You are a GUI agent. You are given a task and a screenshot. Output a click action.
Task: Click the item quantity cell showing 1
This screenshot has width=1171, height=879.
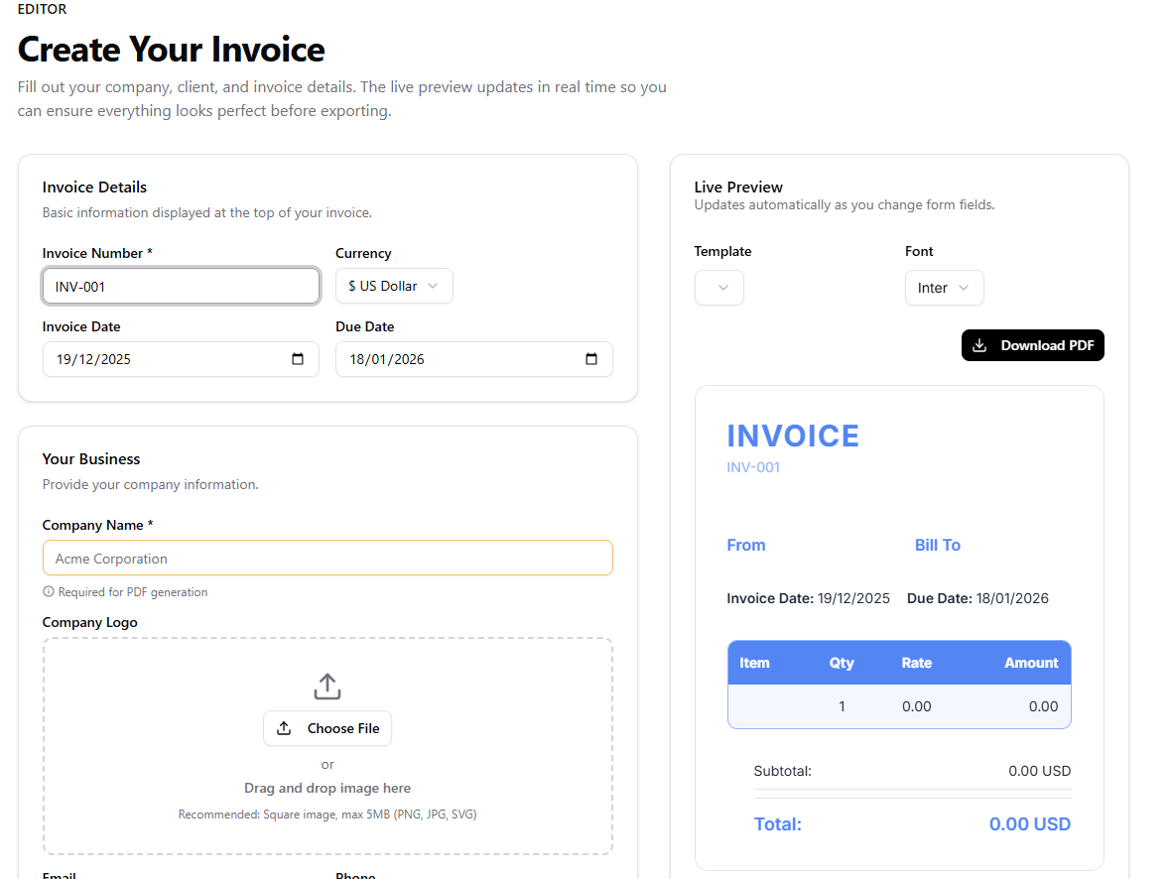pos(842,706)
